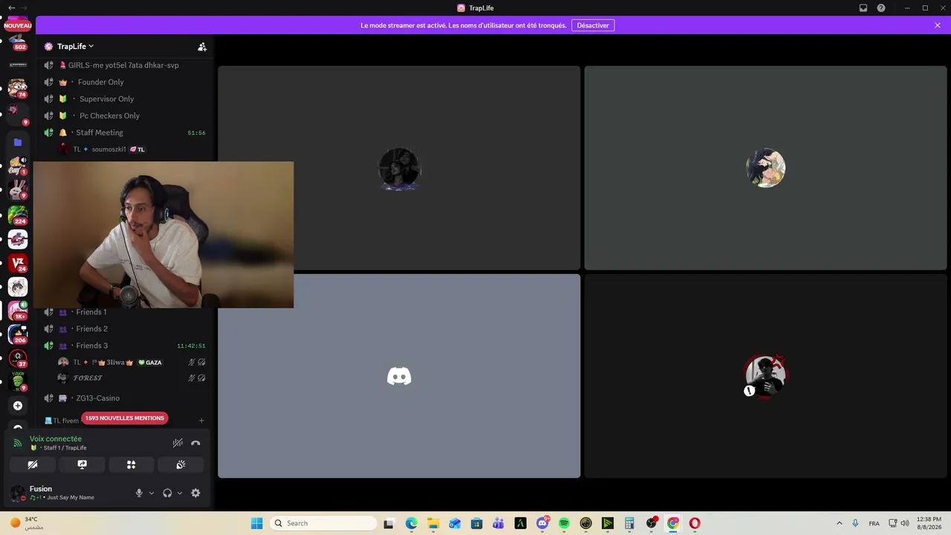
Task: Open user settings gear
Action: (x=195, y=493)
